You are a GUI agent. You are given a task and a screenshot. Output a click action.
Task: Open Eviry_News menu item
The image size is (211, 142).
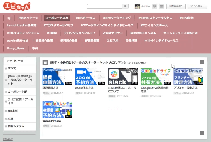click(16, 49)
